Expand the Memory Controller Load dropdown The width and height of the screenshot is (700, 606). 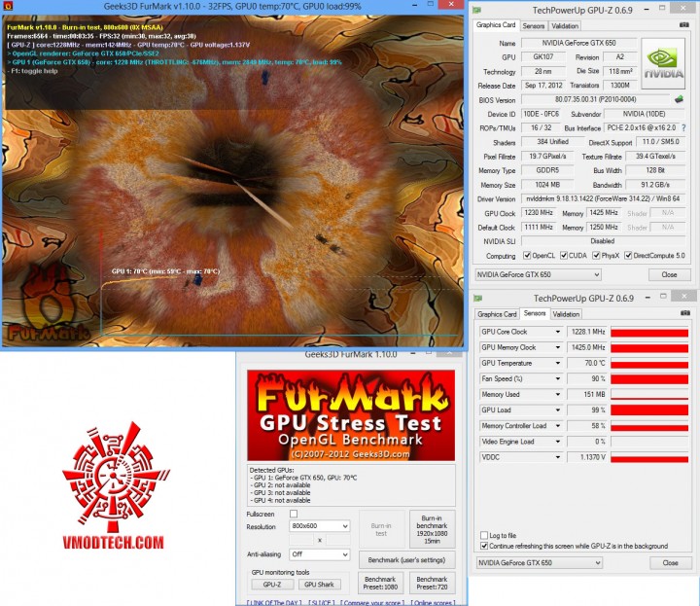[x=558, y=426]
